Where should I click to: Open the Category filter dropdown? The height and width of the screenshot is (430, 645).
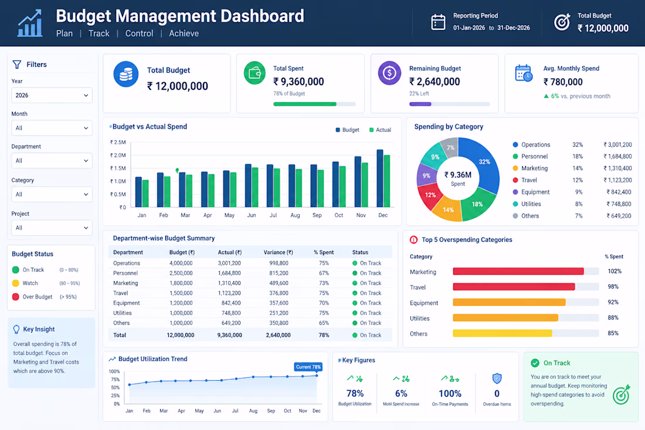point(52,194)
